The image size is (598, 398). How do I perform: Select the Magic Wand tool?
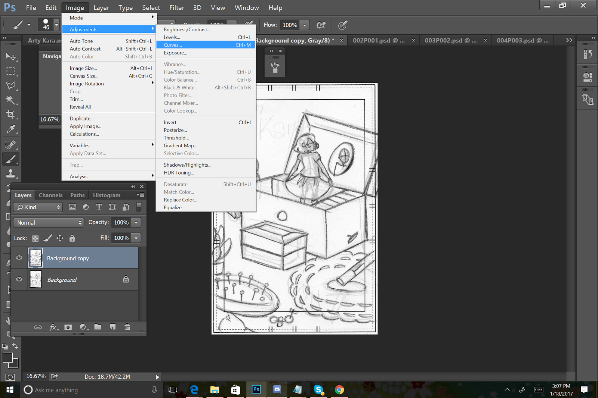tap(10, 100)
